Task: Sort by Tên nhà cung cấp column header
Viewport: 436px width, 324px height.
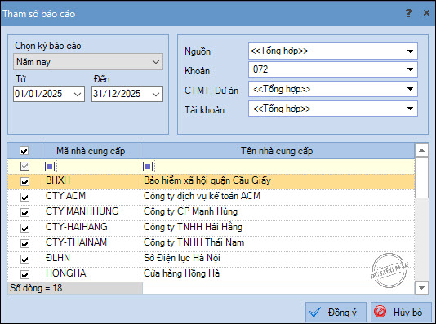Action: tap(277, 151)
